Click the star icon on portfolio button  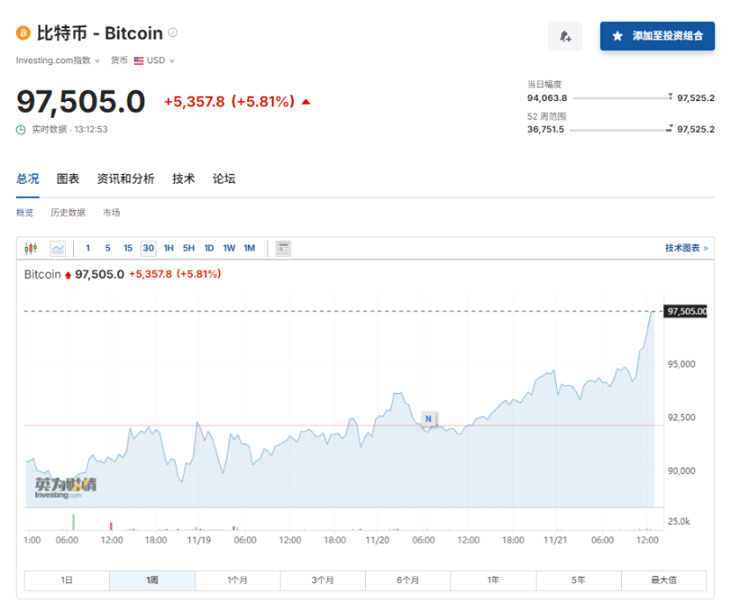[618, 36]
